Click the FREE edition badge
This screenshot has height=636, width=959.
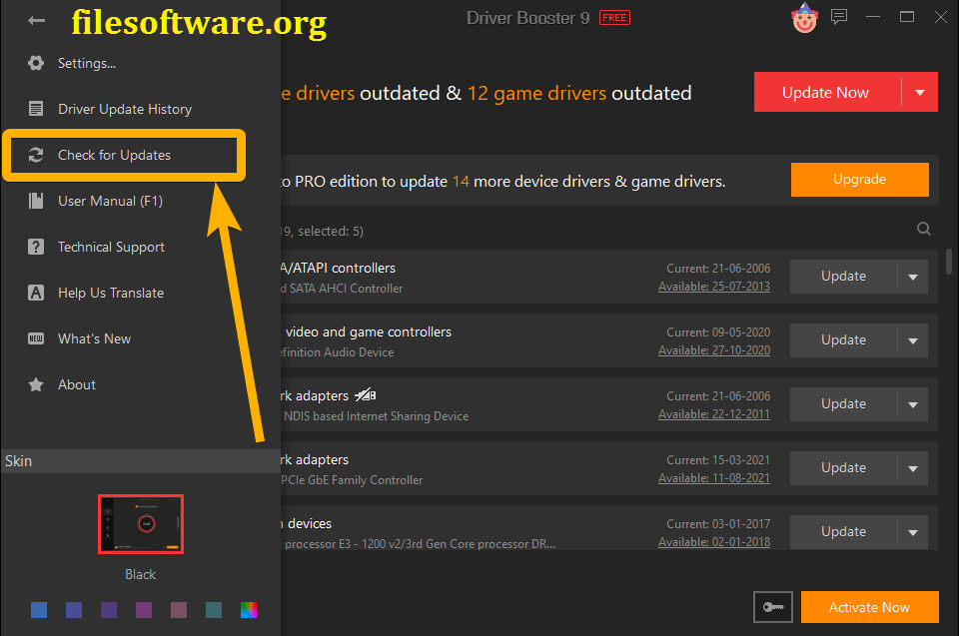point(614,18)
